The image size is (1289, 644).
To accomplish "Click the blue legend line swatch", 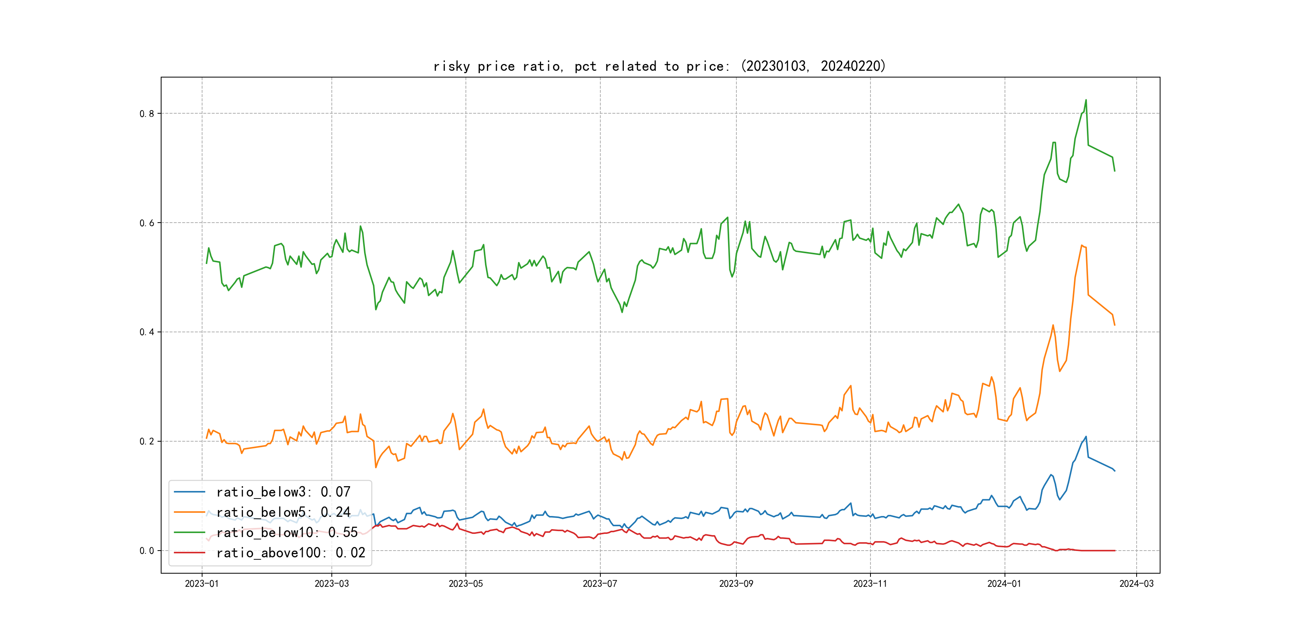I will coord(189,492).
